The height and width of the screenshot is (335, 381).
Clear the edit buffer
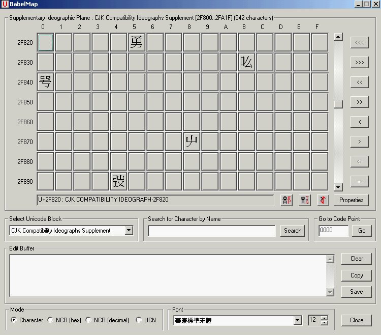(x=357, y=259)
